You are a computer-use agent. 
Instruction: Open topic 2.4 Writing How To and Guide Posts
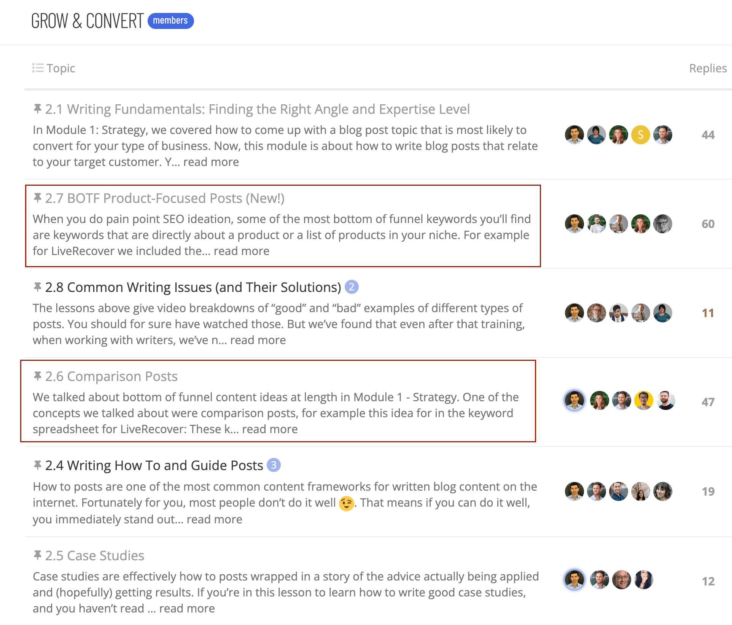point(154,465)
